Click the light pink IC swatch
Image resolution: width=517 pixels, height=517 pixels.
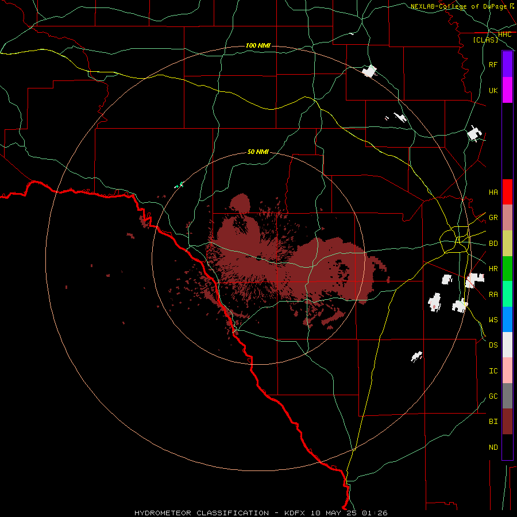tap(507, 371)
